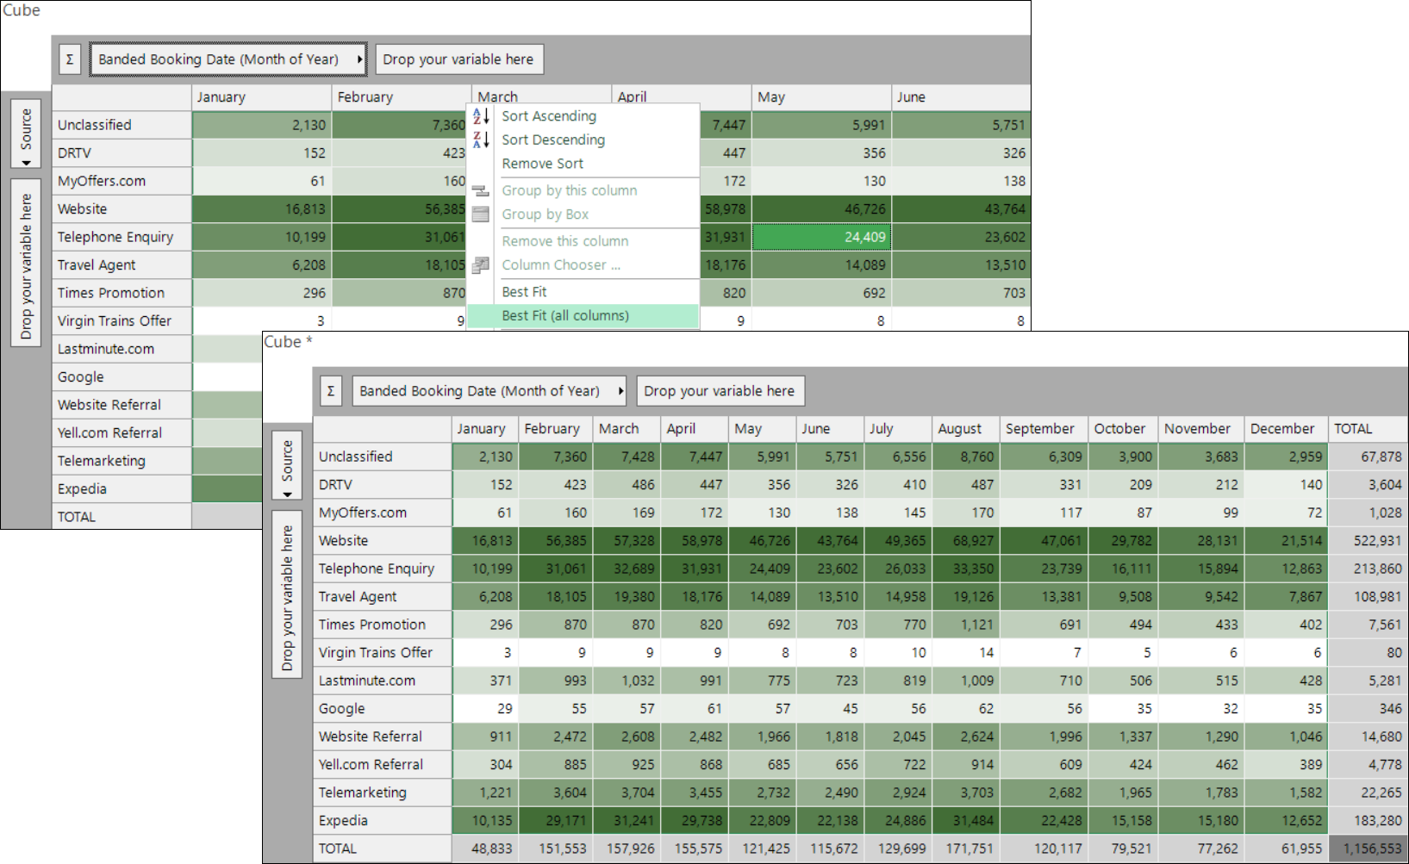Expand the upper Banded Booking Date arrow
Image resolution: width=1409 pixels, height=864 pixels.
[359, 59]
